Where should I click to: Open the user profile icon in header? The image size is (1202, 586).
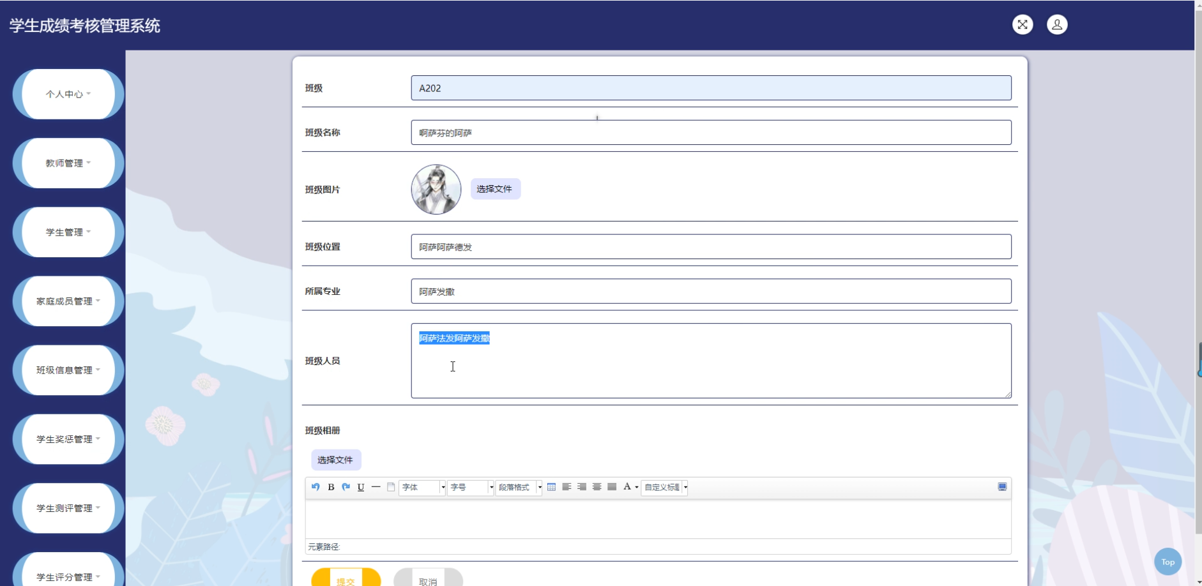coord(1057,24)
